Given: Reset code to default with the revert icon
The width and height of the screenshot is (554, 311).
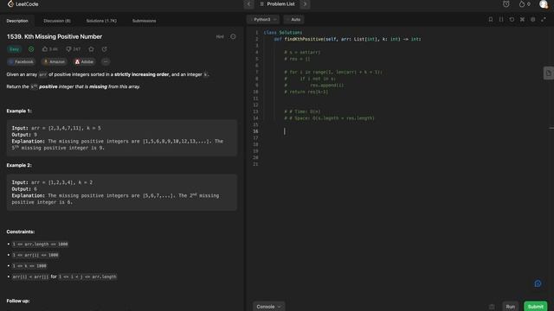Looking at the screenshot, I should [512, 19].
